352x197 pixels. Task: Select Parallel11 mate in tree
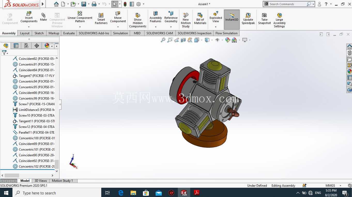tap(34, 133)
